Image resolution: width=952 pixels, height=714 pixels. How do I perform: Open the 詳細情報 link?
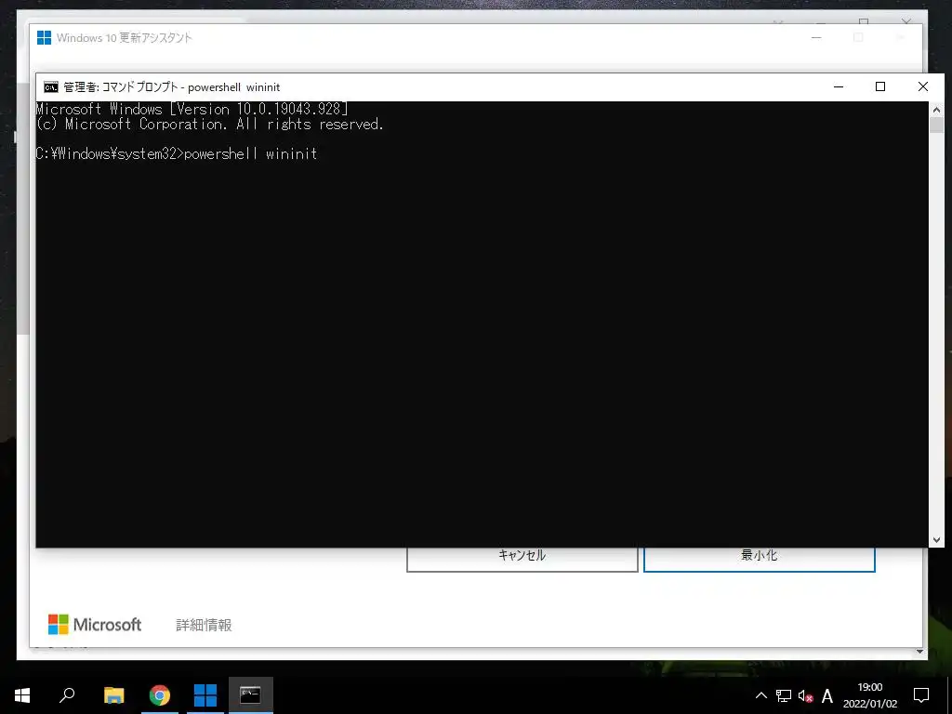pos(204,625)
